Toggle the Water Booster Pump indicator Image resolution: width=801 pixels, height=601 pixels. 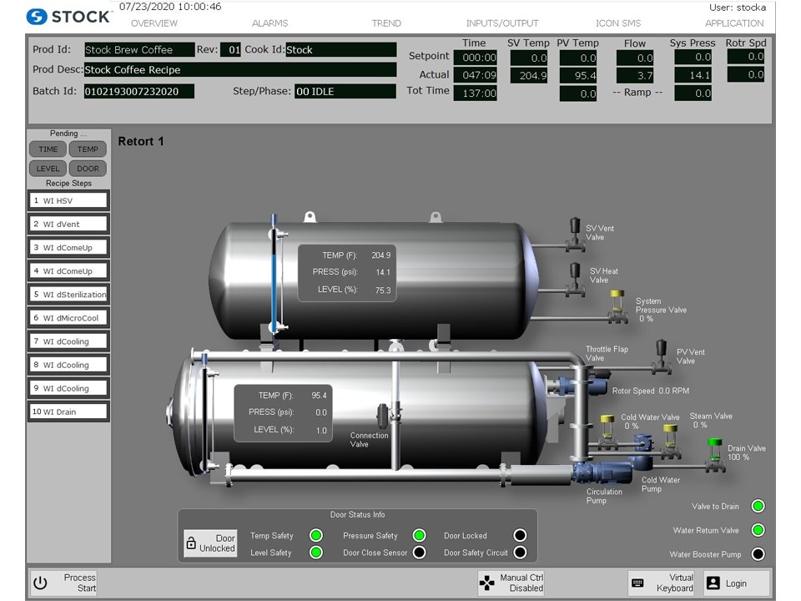coord(758,553)
